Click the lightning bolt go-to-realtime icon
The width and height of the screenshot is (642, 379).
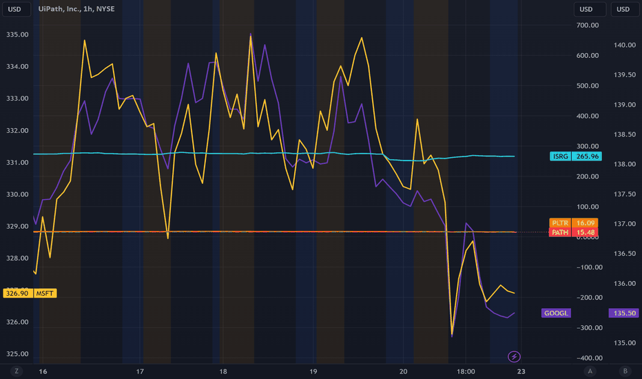pyautogui.click(x=514, y=356)
